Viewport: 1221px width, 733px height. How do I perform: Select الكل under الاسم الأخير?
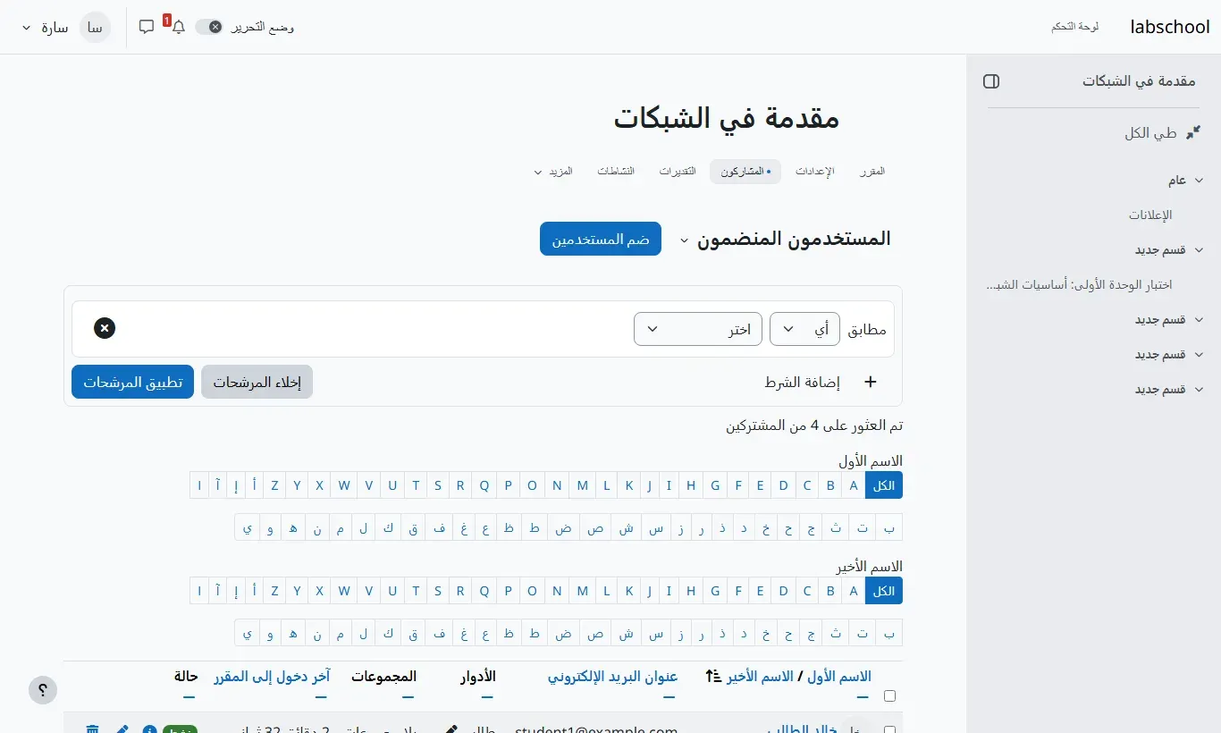[884, 591]
